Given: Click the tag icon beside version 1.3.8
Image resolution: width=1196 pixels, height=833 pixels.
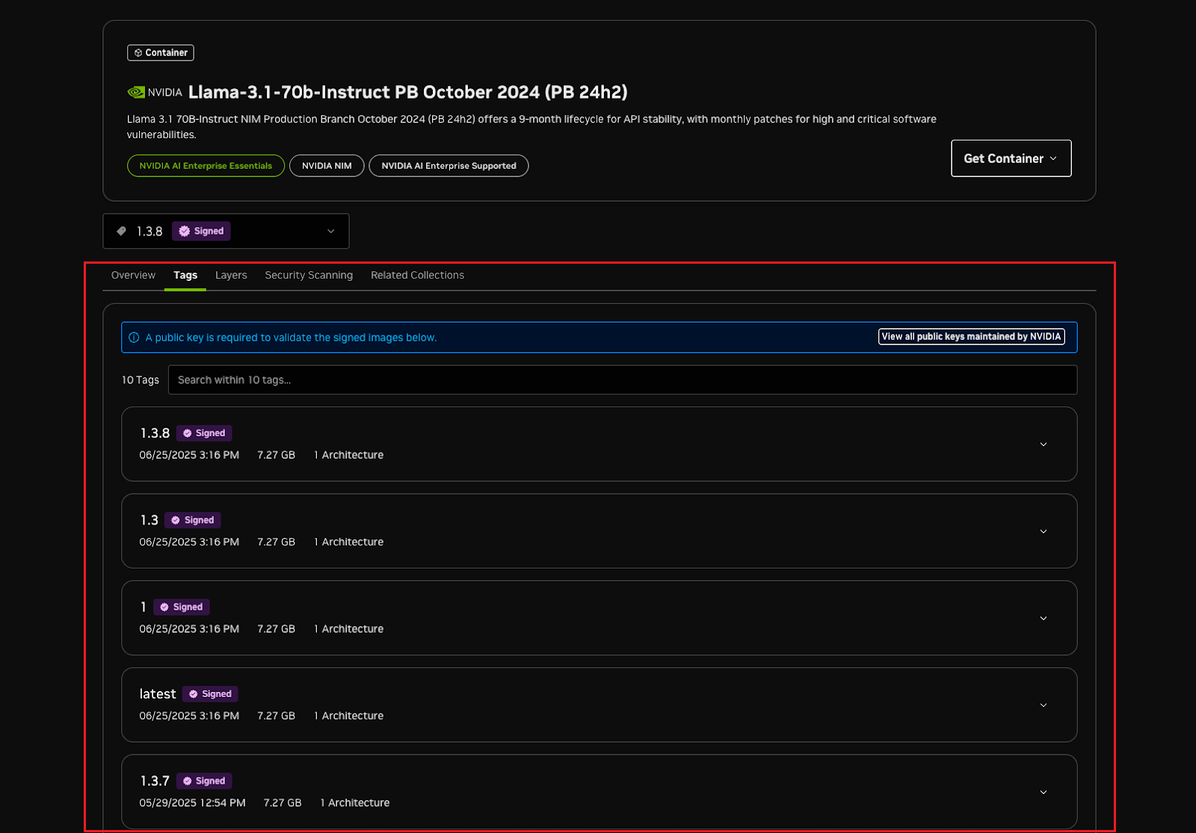Looking at the screenshot, I should [121, 231].
